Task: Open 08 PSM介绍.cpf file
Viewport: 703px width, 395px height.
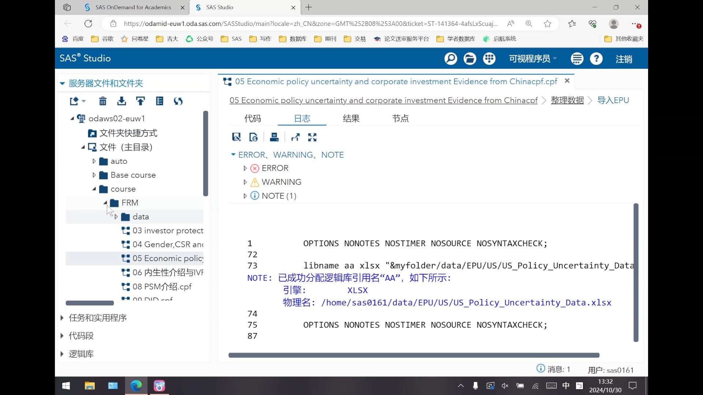Action: (157, 286)
